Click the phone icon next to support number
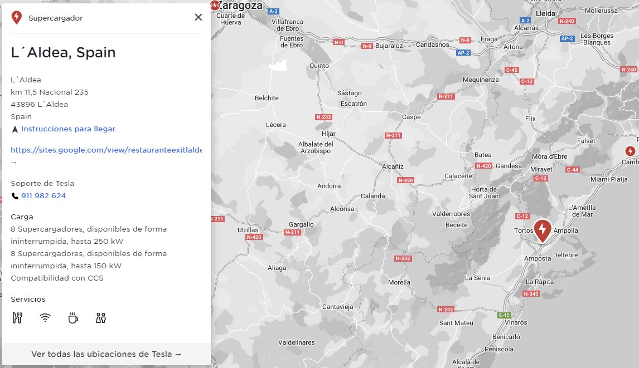This screenshot has height=368, width=639. pyautogui.click(x=14, y=196)
